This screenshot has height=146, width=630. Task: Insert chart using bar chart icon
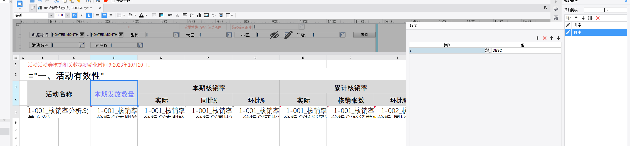pos(199,15)
